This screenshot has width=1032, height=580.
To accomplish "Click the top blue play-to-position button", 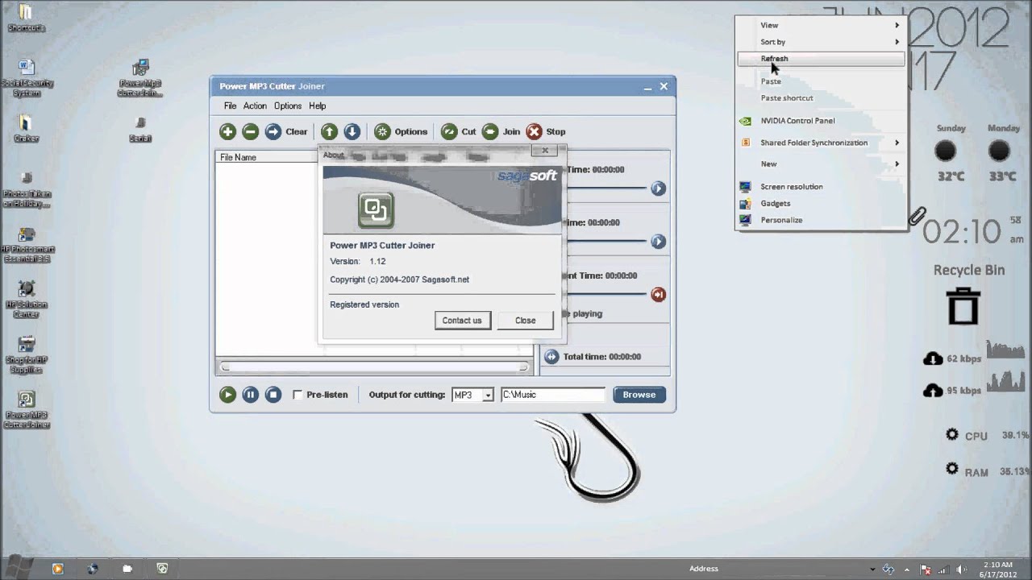I will (659, 188).
